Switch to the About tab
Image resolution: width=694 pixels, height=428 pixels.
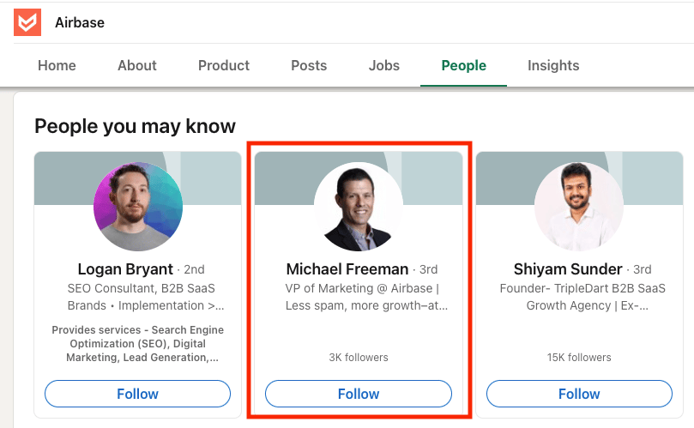(x=137, y=65)
